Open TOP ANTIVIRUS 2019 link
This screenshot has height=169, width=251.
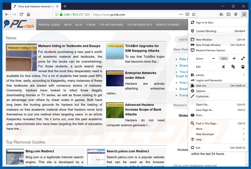point(139,25)
